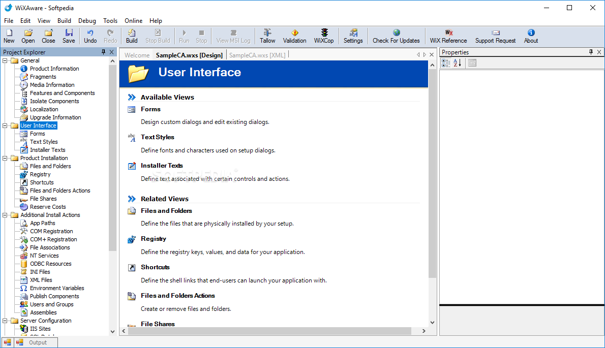Collapse the Product Installation tree node
Screen dimensions: 605x348
pyautogui.click(x=5, y=158)
